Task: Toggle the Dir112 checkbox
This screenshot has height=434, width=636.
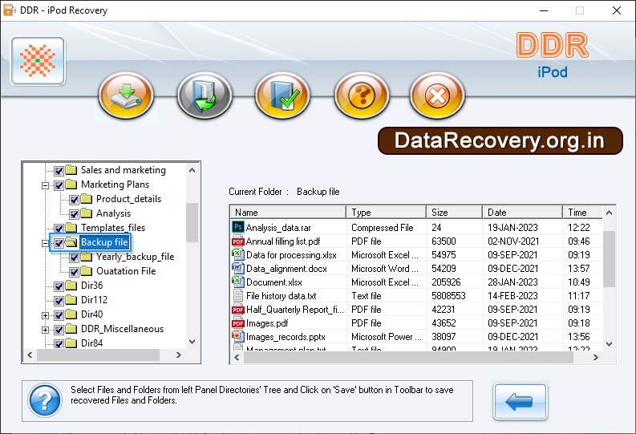Action: (59, 301)
